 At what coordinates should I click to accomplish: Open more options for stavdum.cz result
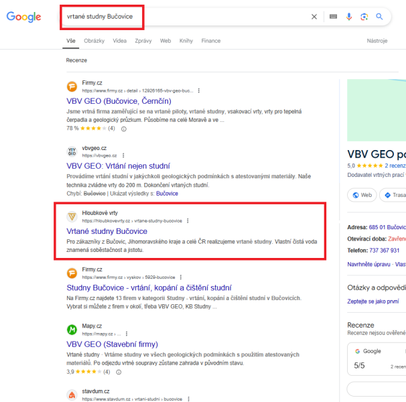pyautogui.click(x=188, y=399)
